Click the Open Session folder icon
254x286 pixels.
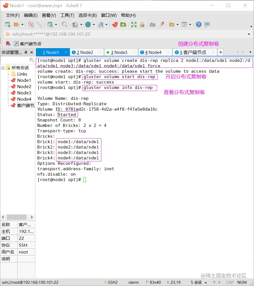click(17, 25)
